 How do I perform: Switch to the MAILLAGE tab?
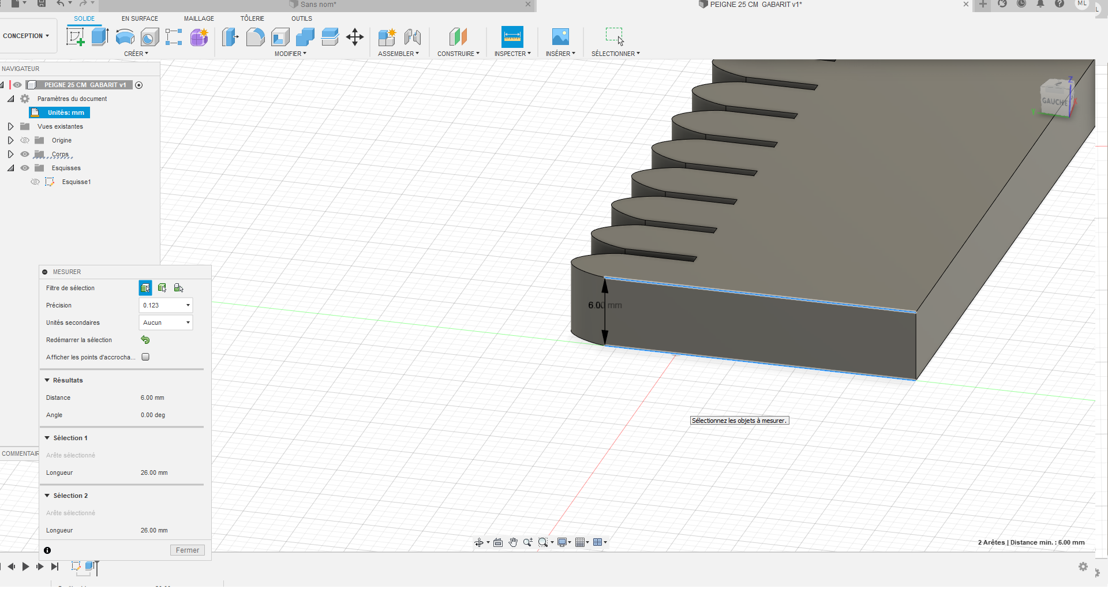pyautogui.click(x=199, y=18)
